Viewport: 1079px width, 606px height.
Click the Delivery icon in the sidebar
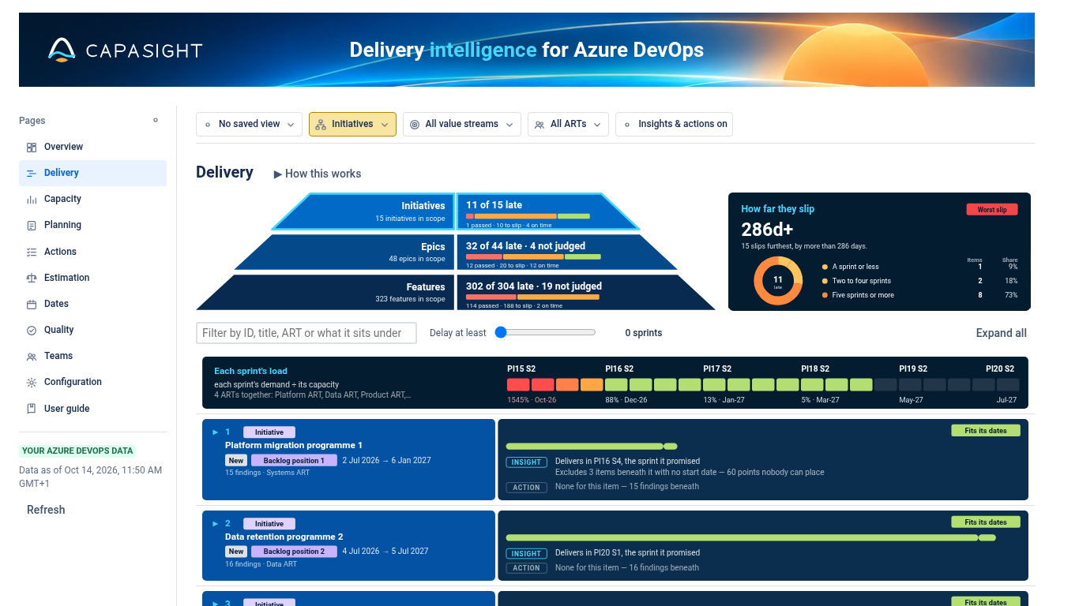(x=32, y=174)
